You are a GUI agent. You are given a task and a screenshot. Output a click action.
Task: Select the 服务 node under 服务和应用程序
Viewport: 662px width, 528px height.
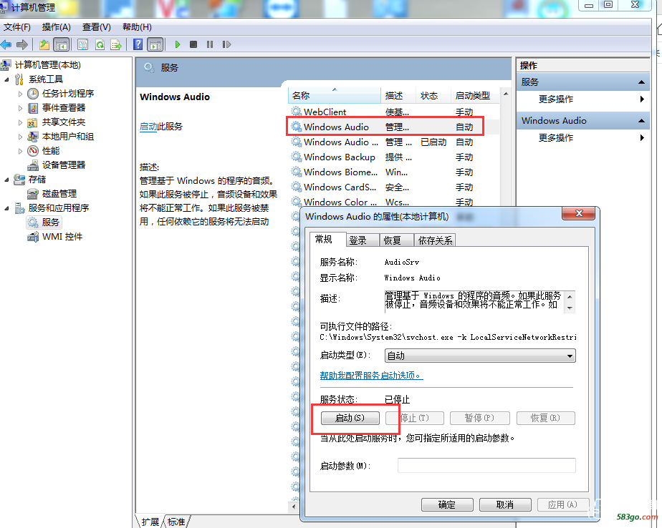coord(50,223)
